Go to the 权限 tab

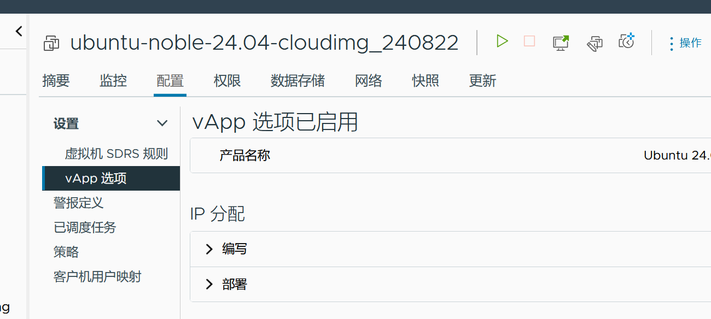[227, 81]
